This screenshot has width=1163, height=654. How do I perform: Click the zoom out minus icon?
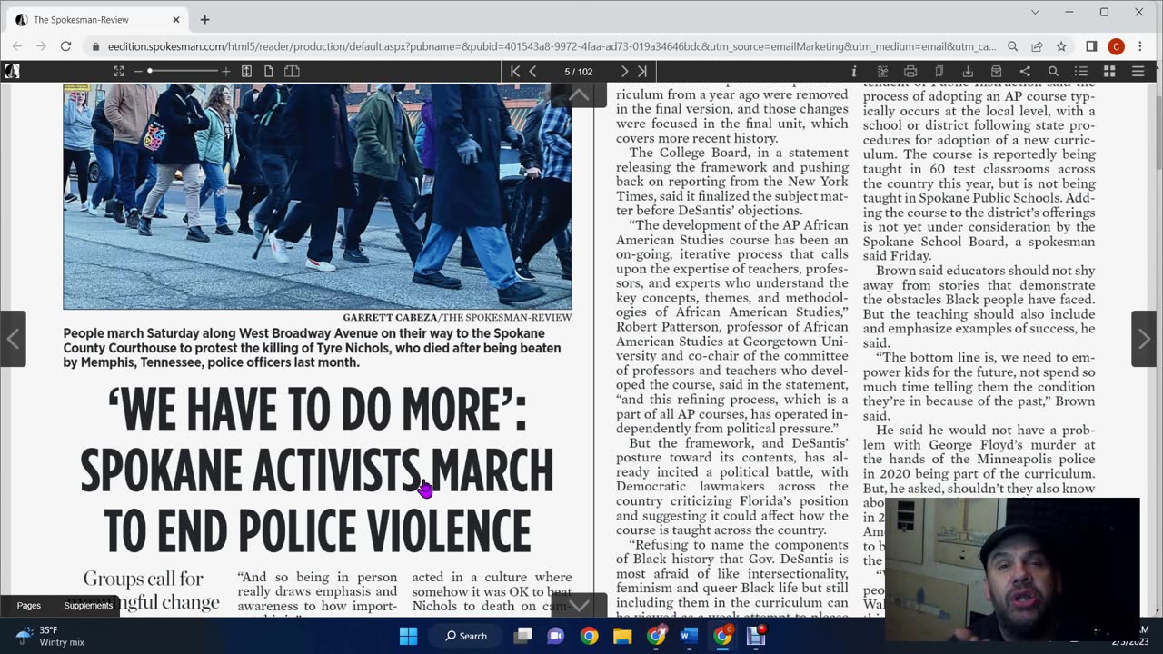(138, 71)
